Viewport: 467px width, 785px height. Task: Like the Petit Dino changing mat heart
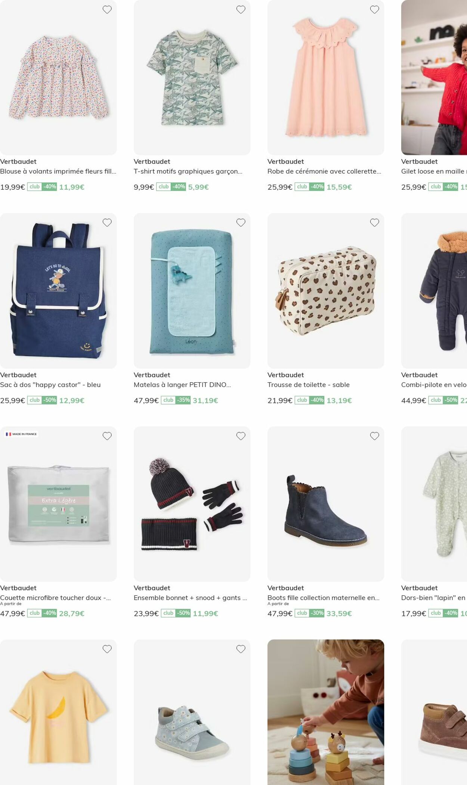point(241,223)
